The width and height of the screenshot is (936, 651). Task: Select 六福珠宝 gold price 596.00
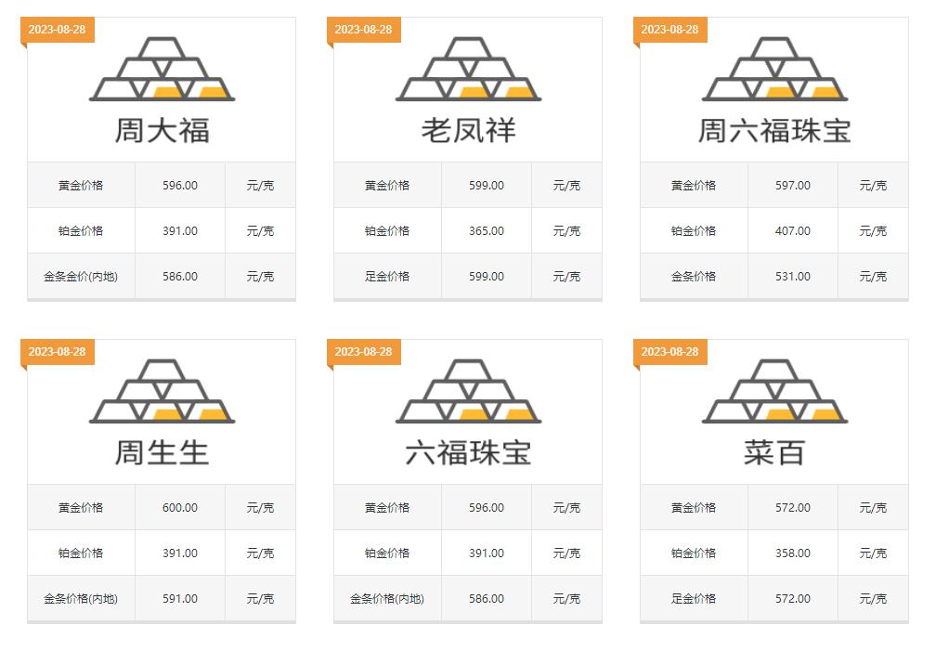(486, 508)
